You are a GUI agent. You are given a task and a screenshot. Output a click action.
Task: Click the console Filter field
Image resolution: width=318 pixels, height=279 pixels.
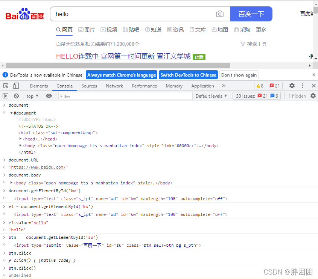click(x=125, y=96)
